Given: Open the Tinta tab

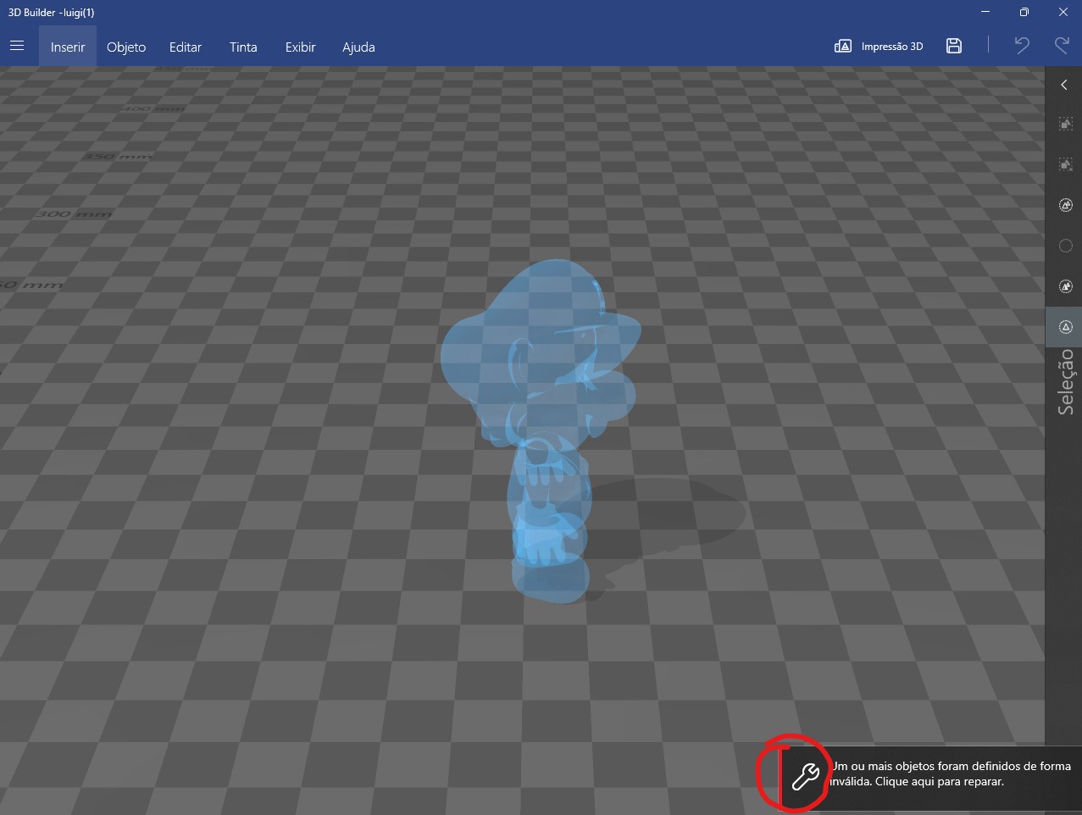Looking at the screenshot, I should coord(243,47).
